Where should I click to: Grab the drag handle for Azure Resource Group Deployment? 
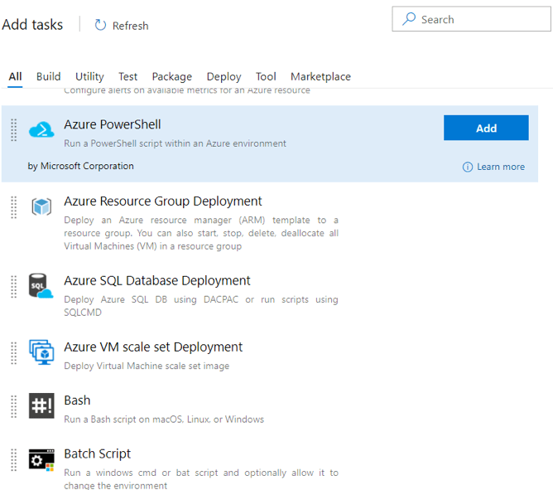pos(14,207)
